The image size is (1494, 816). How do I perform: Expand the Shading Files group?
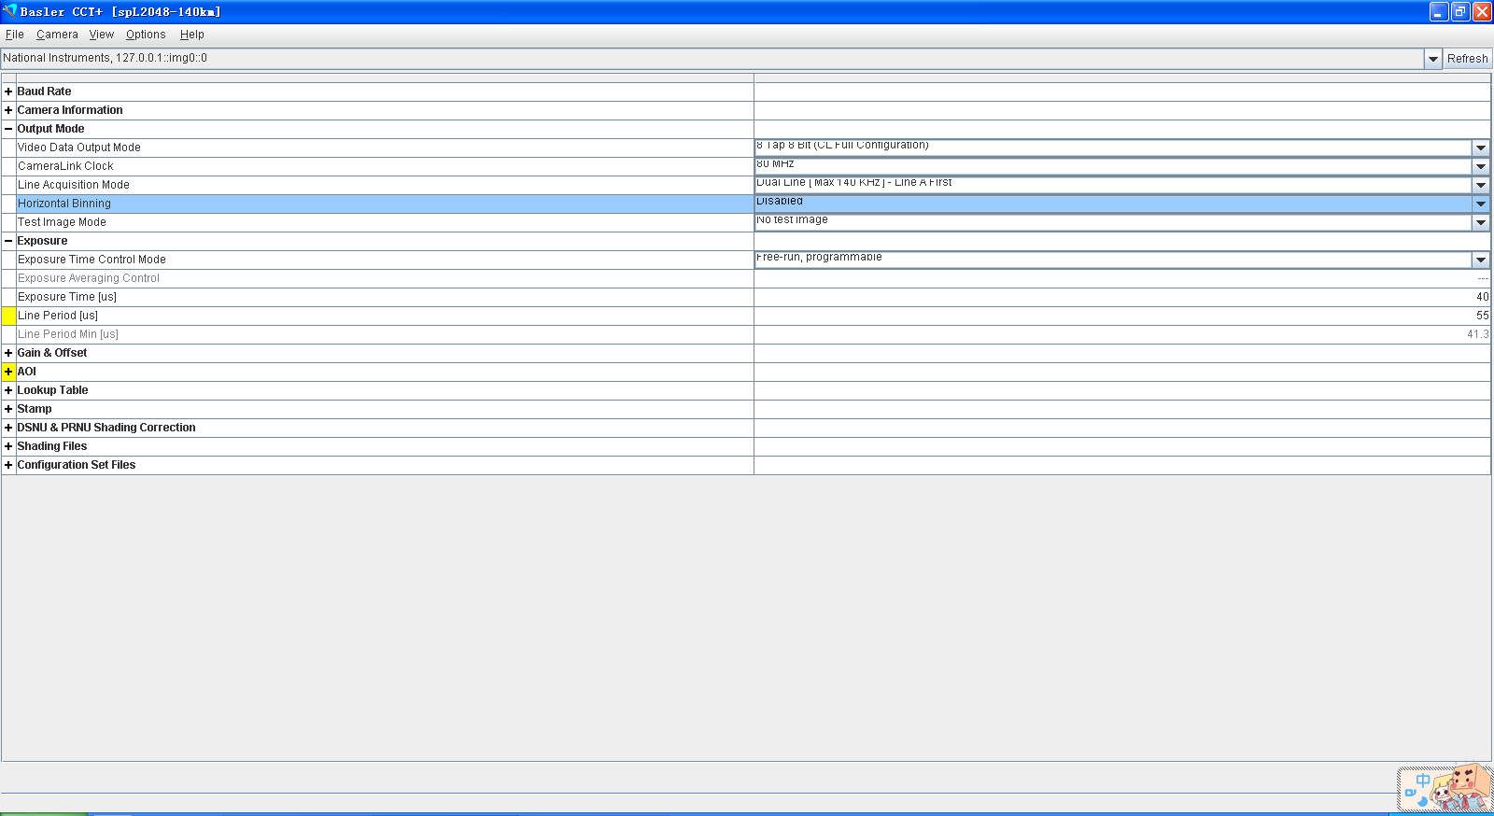[x=8, y=446]
